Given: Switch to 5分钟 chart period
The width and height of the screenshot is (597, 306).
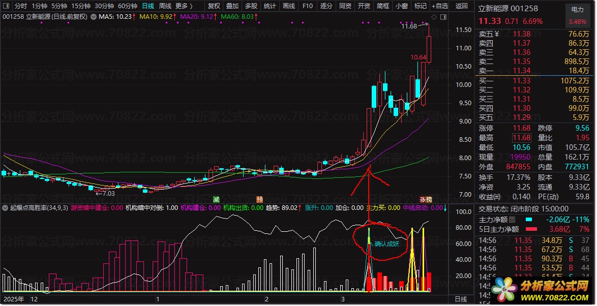Looking at the screenshot, I should (59, 6).
